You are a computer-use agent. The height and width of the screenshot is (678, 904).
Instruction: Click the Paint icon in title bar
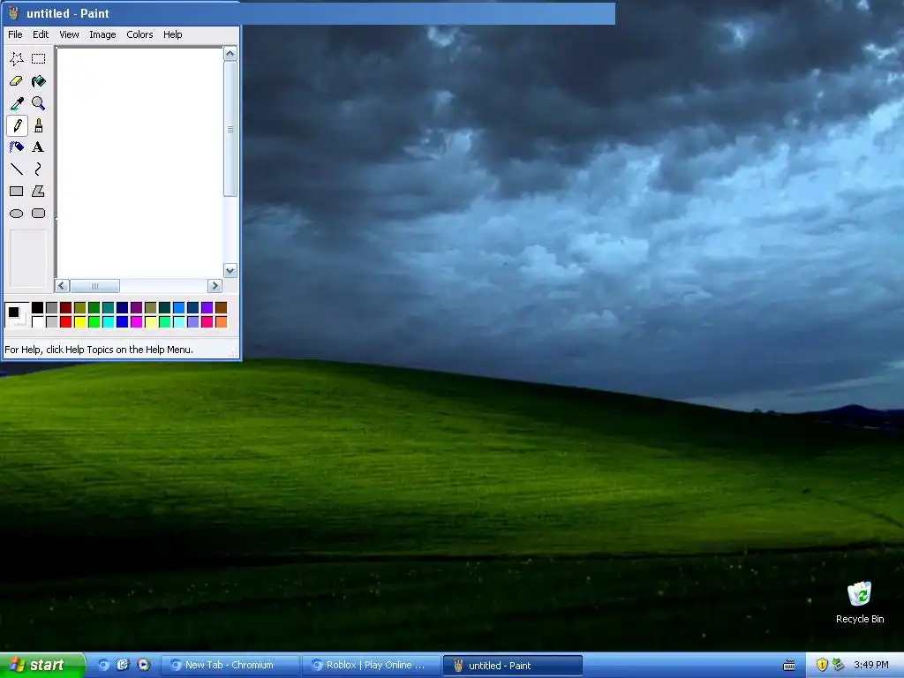pyautogui.click(x=13, y=12)
